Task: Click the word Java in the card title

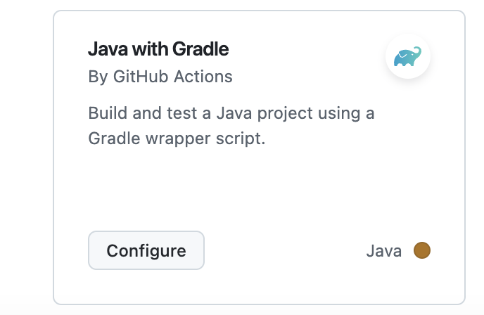Action: (x=105, y=49)
